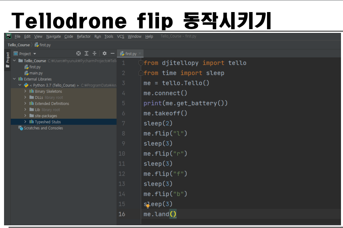Image resolution: width=343 pixels, height=228 pixels.
Task: Click the Python file icon beside main.py
Action: (x=27, y=73)
